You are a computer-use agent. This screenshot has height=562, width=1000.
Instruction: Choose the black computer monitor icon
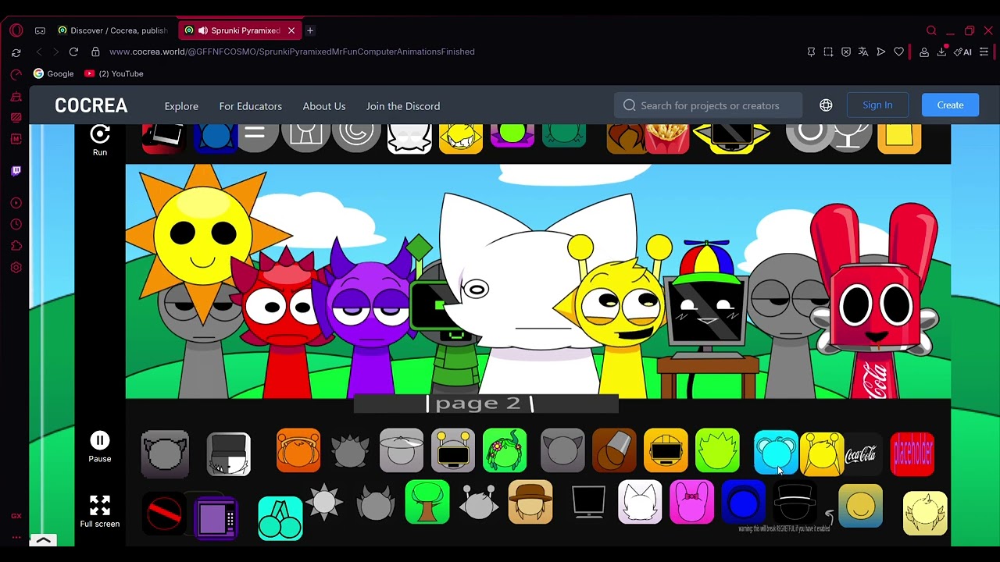click(588, 503)
